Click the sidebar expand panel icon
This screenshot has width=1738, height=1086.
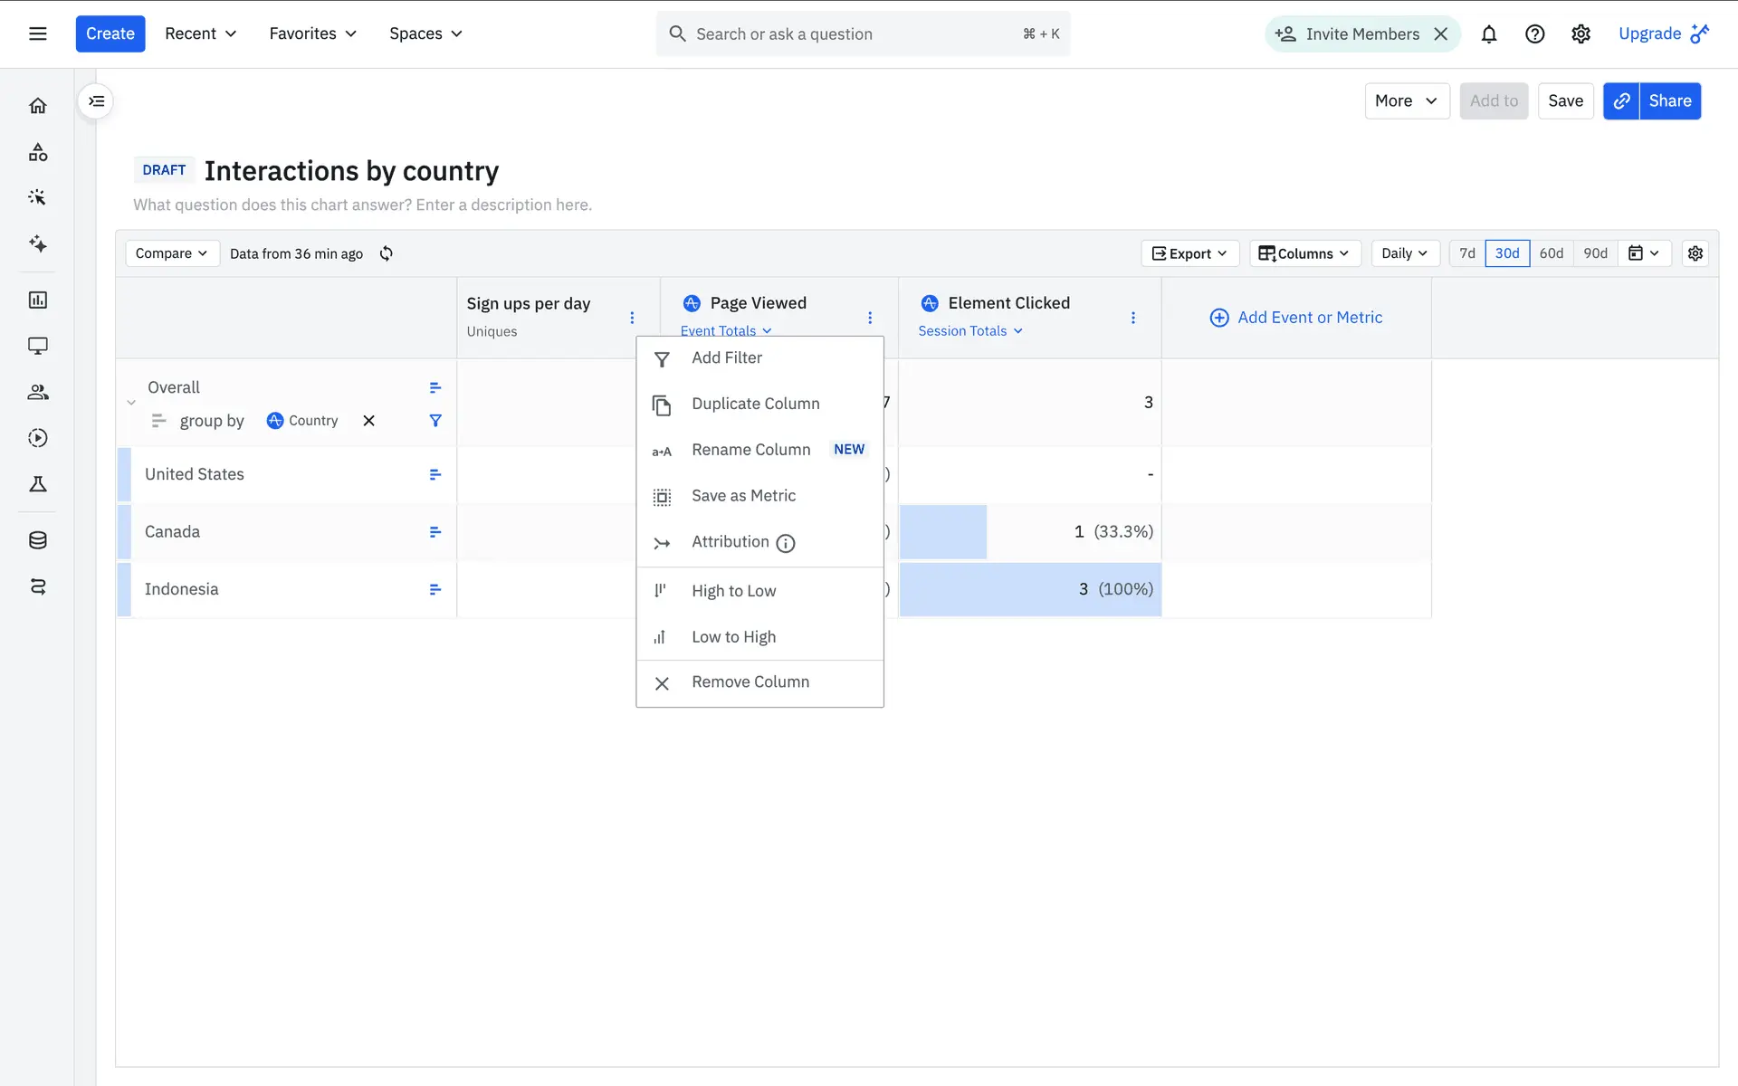point(96,101)
